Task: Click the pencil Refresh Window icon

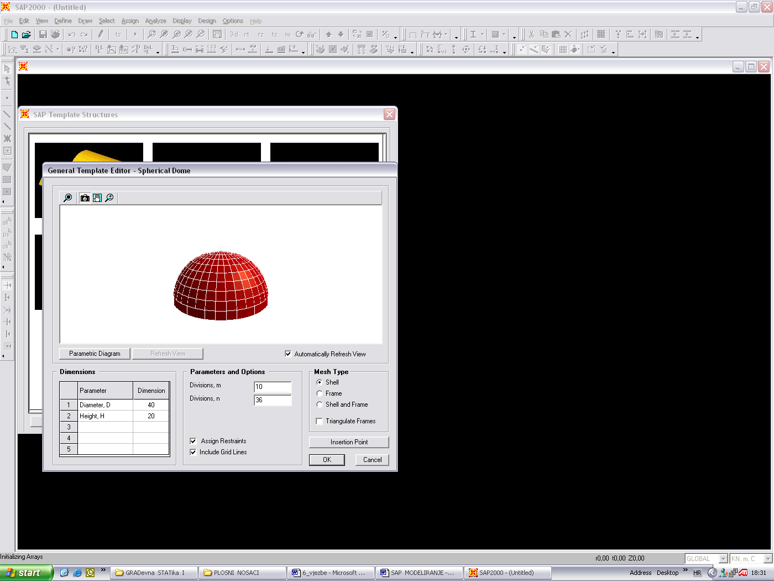Action: pos(101,34)
